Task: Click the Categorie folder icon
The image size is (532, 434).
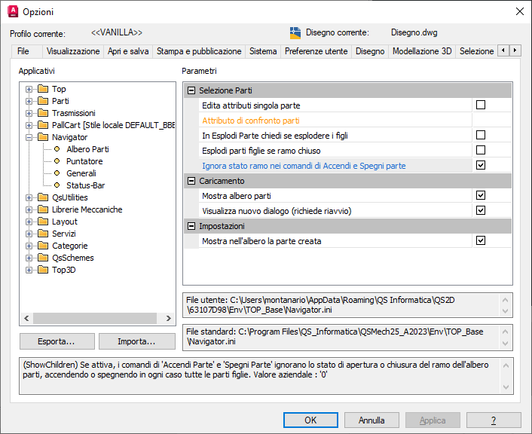Action: [43, 246]
